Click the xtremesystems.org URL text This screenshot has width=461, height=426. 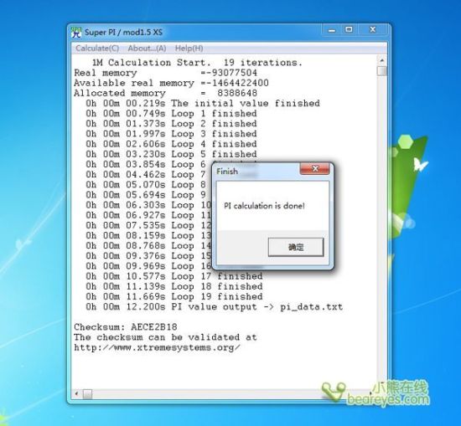tap(158, 347)
